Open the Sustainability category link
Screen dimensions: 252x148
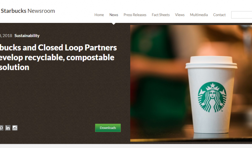tap(27, 36)
